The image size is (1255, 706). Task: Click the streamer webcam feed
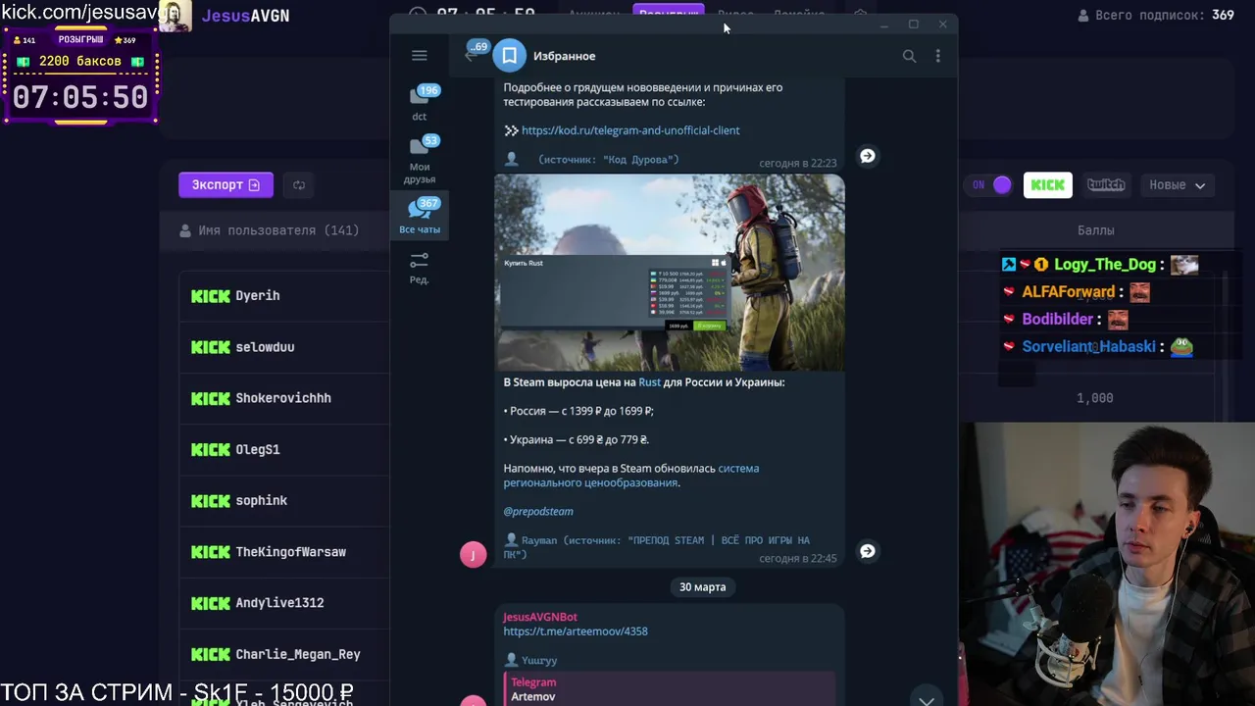coord(1108,564)
